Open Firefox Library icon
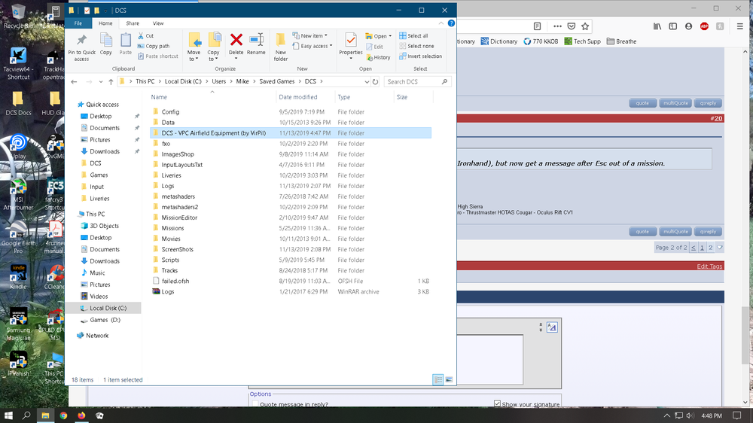Viewport: 753px width, 423px height. (657, 26)
